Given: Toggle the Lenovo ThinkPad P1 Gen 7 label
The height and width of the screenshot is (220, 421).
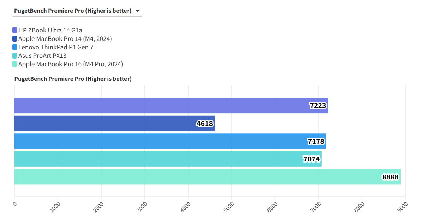Looking at the screenshot, I should pos(56,47).
